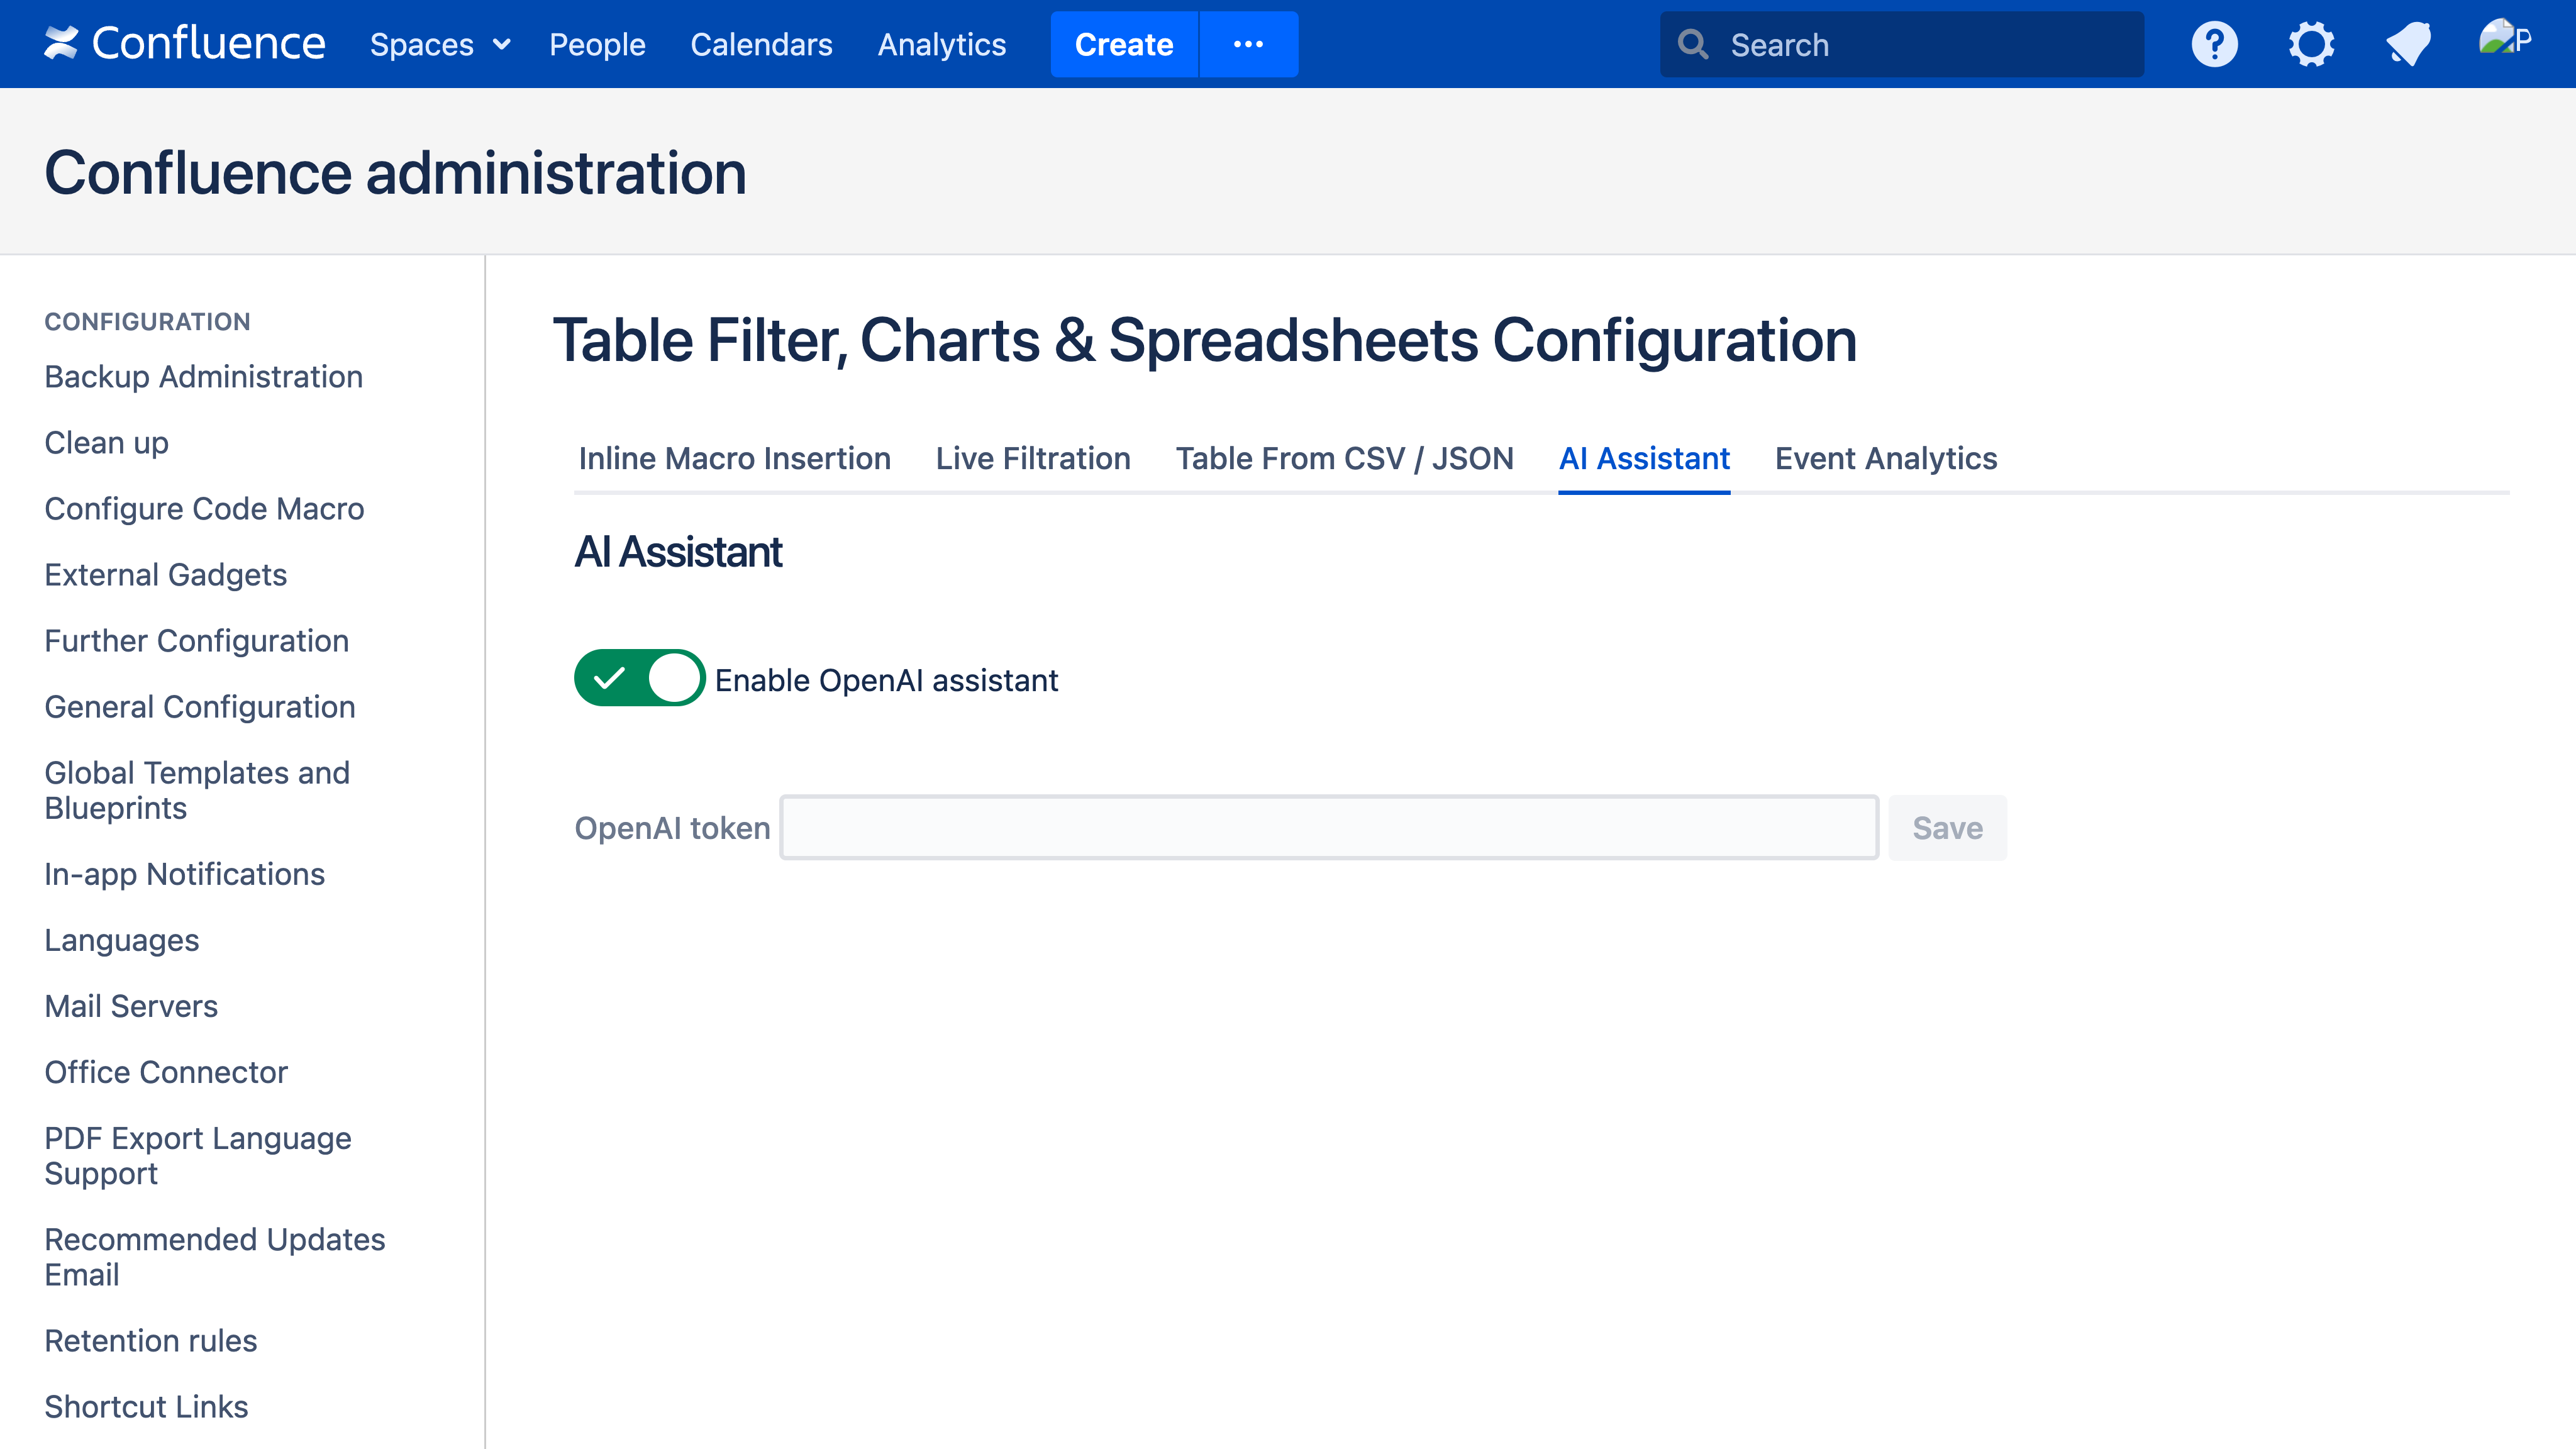Screen dimensions: 2576x1449
Task: Click the three-dots create-more button
Action: click(x=1248, y=44)
